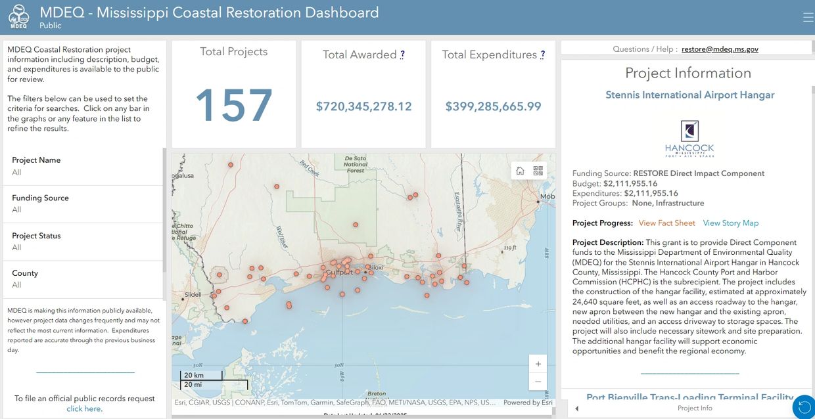Click the left arrow beside Project Info
This screenshot has width=815, height=419.
coord(576,408)
